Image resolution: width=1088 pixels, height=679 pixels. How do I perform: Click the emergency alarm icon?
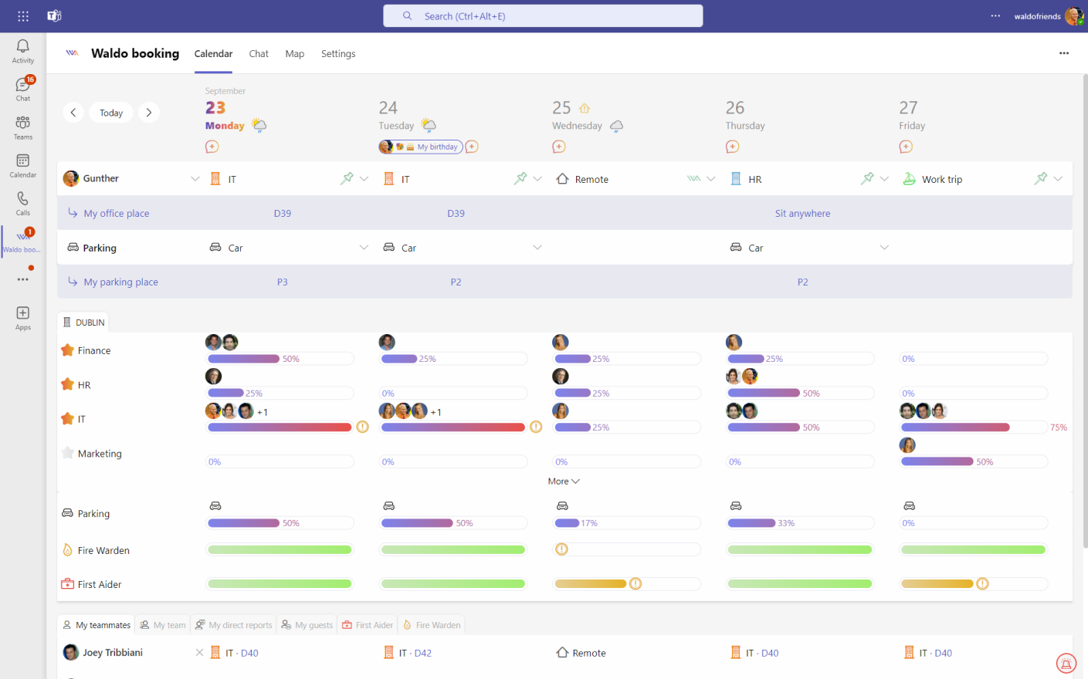coord(1066,664)
